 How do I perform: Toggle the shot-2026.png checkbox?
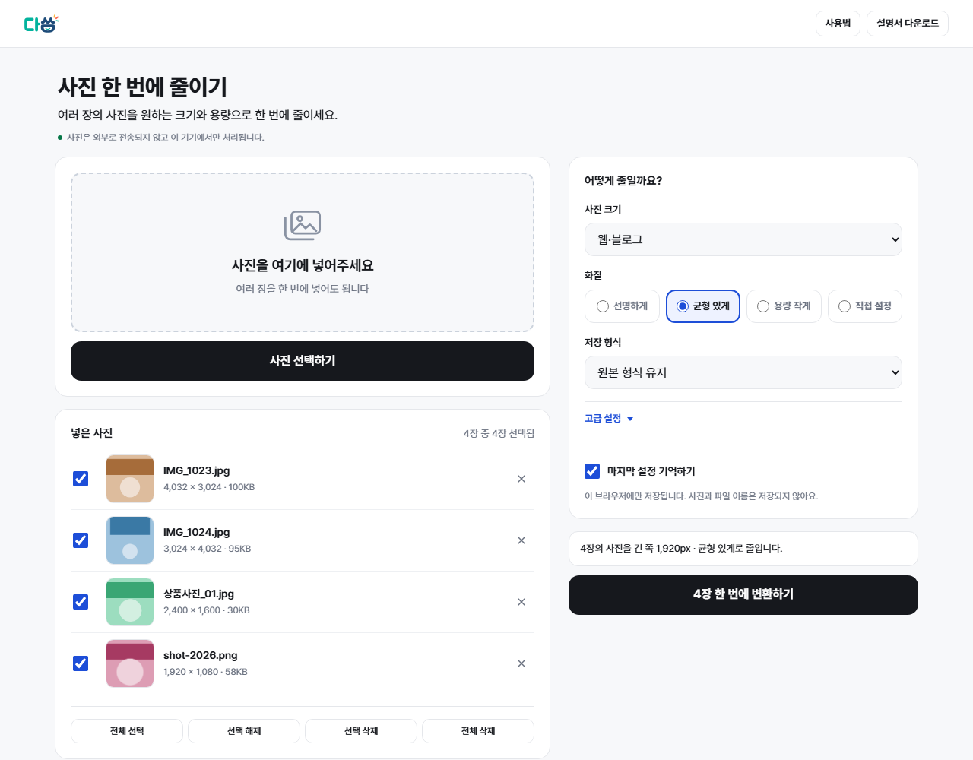point(81,663)
